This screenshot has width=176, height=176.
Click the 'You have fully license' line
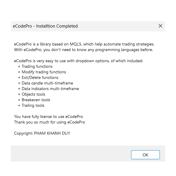[48, 116]
